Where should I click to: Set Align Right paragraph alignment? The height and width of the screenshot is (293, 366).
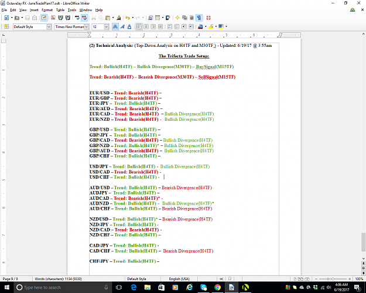point(153,26)
